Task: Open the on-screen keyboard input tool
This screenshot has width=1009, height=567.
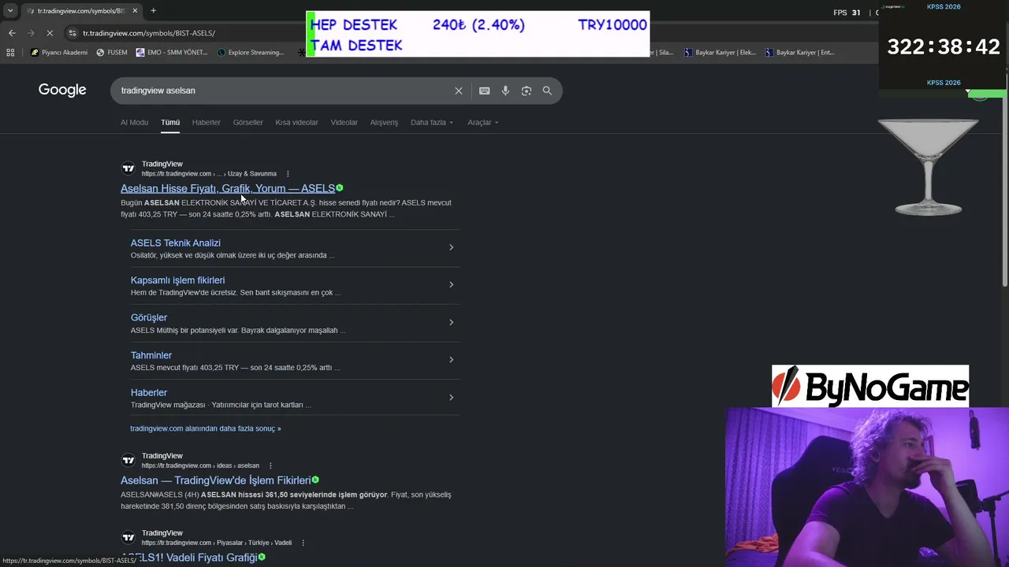Action: [x=484, y=91]
